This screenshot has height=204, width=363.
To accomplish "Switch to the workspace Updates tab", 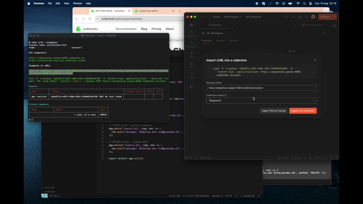I will 220,41.
